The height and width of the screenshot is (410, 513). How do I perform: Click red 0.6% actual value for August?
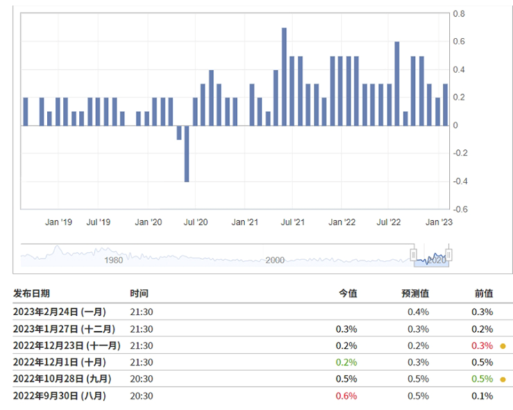point(348,395)
